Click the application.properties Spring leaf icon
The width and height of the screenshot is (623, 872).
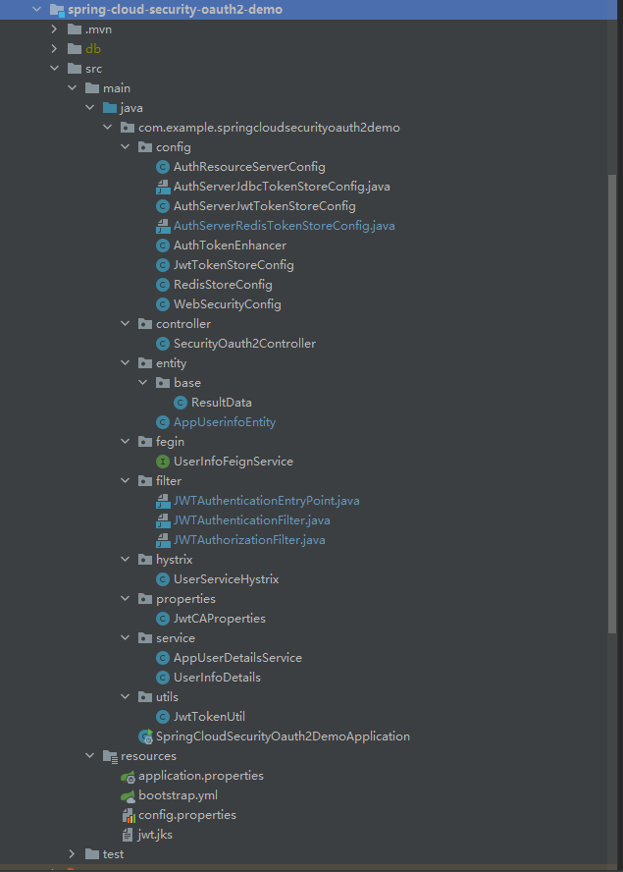[128, 777]
